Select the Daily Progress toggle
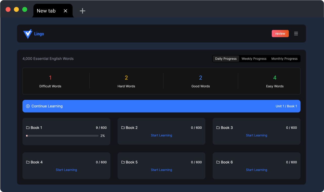The image size is (324, 192). 226,59
